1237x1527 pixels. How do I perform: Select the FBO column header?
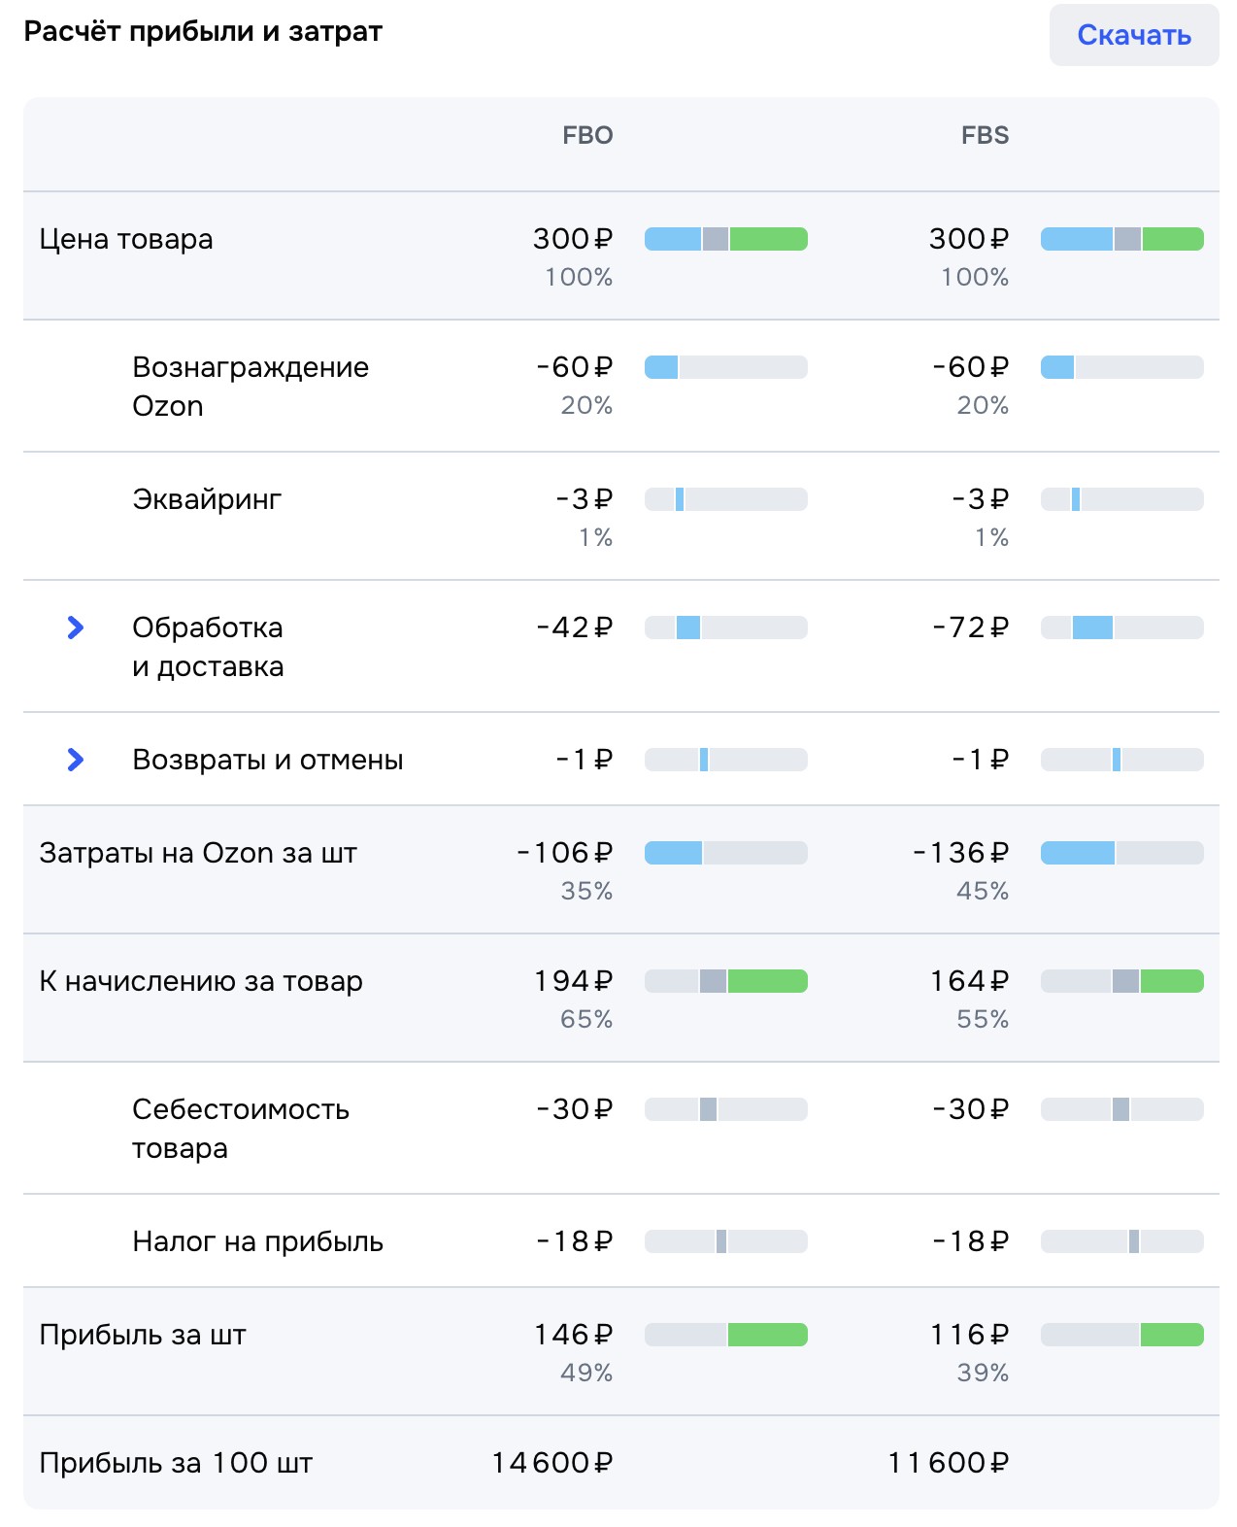(587, 135)
